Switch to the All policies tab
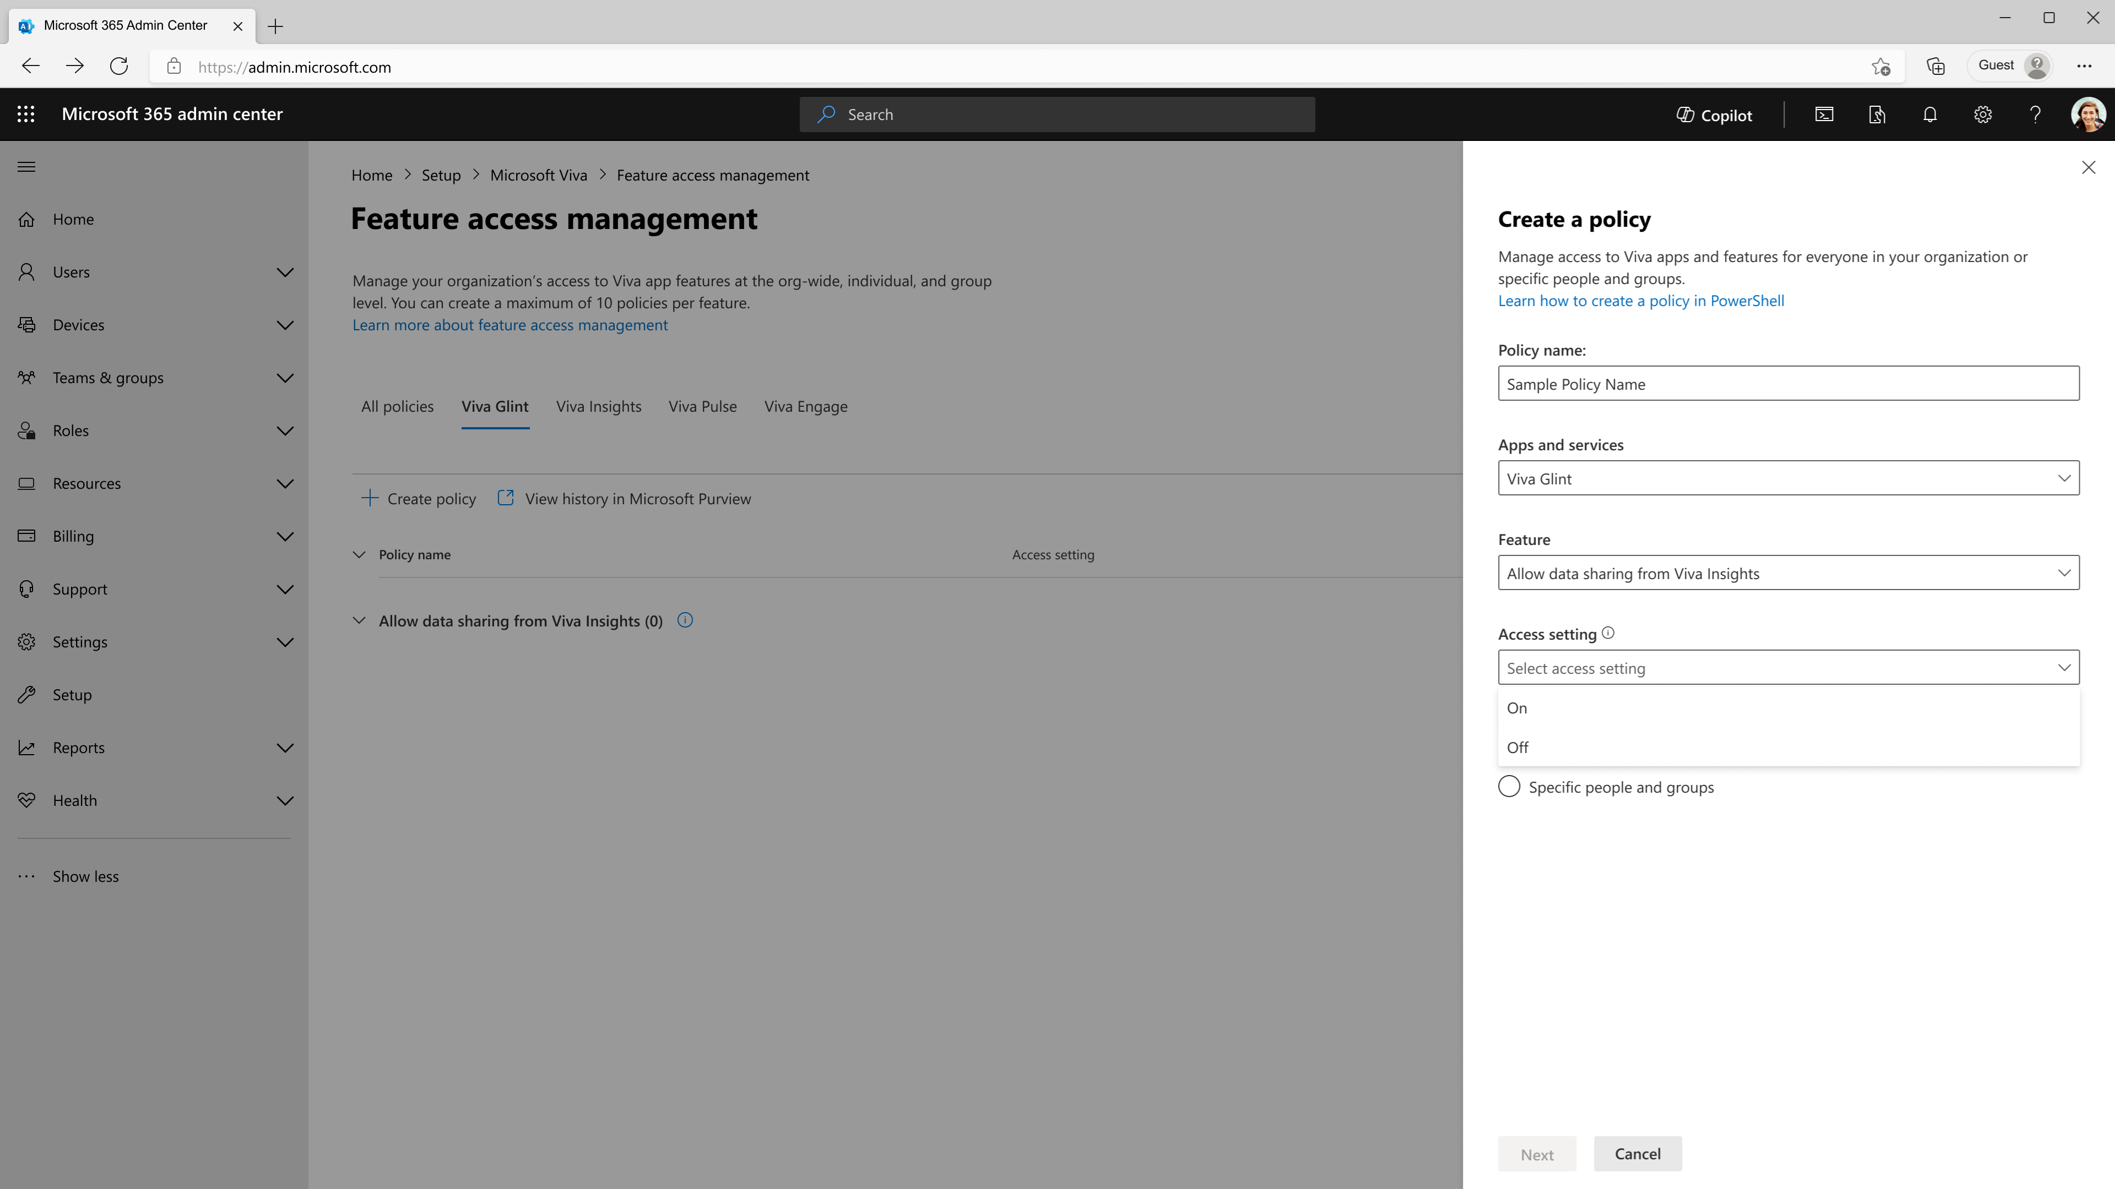The image size is (2115, 1189). [397, 406]
